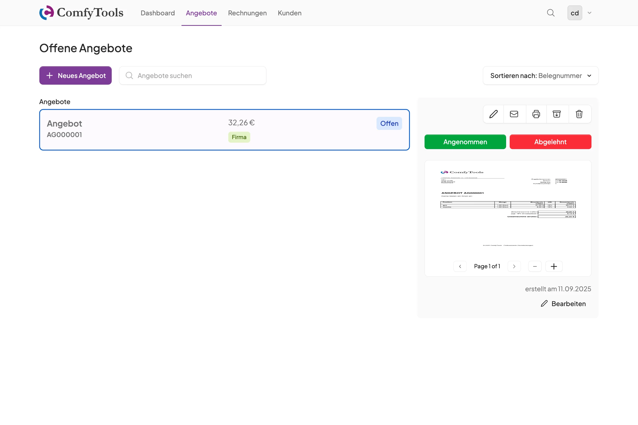
Task: Open the Sortieren nach Belegnummer dropdown
Action: pos(540,76)
